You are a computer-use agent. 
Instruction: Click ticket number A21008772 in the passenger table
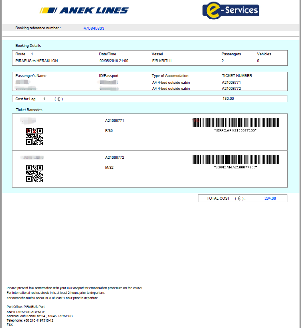(x=232, y=88)
